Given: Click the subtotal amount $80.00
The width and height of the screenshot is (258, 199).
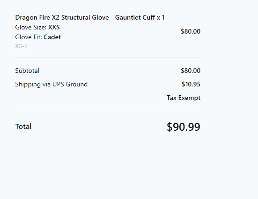Looking at the screenshot, I should (191, 71).
